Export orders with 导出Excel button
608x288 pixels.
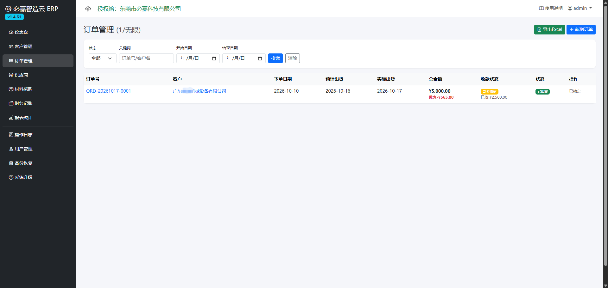(549, 29)
